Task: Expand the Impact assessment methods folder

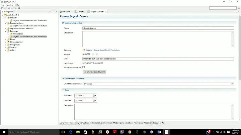Action: 5,28
